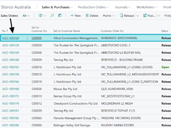Screen dimensions: 171x128
Task: Select the BERESFIELD TOPHAT 21/5 cell
Action: pos(118,111)
